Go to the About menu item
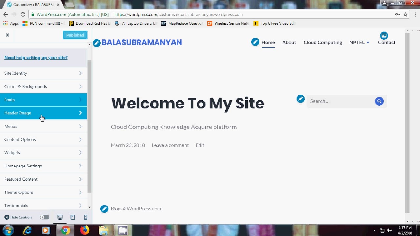420x236 pixels. coord(289,42)
